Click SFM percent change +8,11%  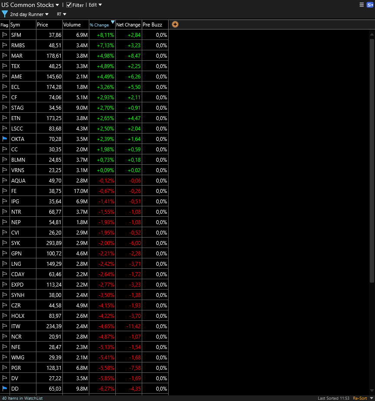[105, 35]
